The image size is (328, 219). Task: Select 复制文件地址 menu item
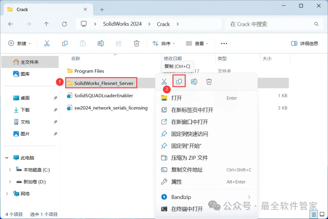click(206, 170)
